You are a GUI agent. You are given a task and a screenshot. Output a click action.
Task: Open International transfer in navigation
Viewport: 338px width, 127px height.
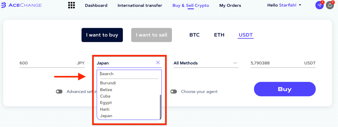click(140, 6)
